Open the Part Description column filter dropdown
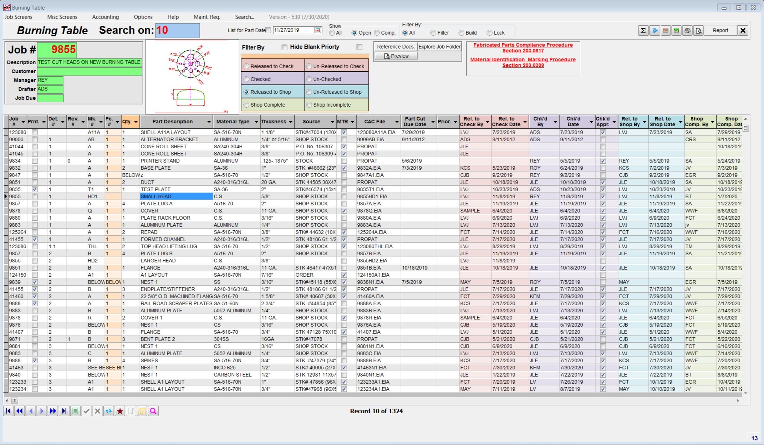 209,122
